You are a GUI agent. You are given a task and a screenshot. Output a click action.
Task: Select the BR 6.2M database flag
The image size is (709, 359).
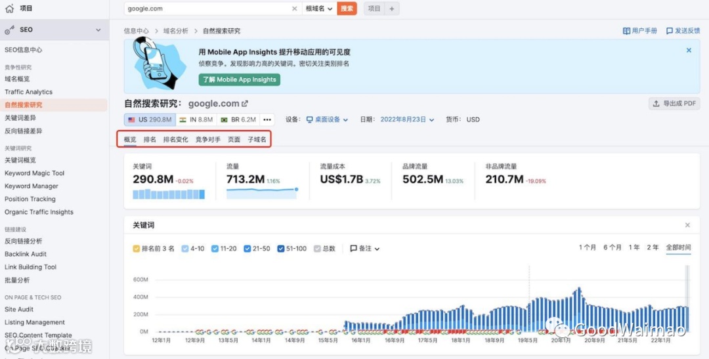pyautogui.click(x=238, y=120)
